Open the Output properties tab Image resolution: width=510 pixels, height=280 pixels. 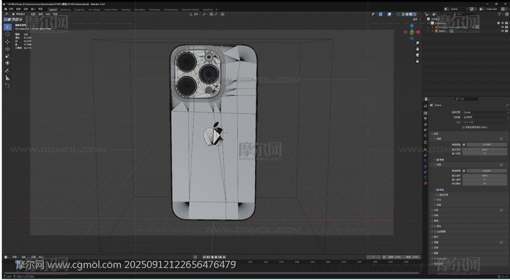(425, 118)
